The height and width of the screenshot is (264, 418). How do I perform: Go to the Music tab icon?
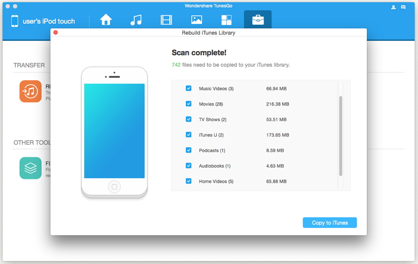[136, 20]
